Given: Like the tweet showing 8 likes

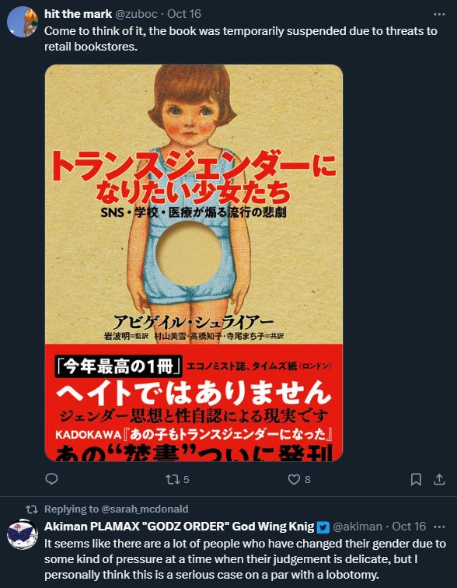Looking at the screenshot, I should (x=299, y=479).
